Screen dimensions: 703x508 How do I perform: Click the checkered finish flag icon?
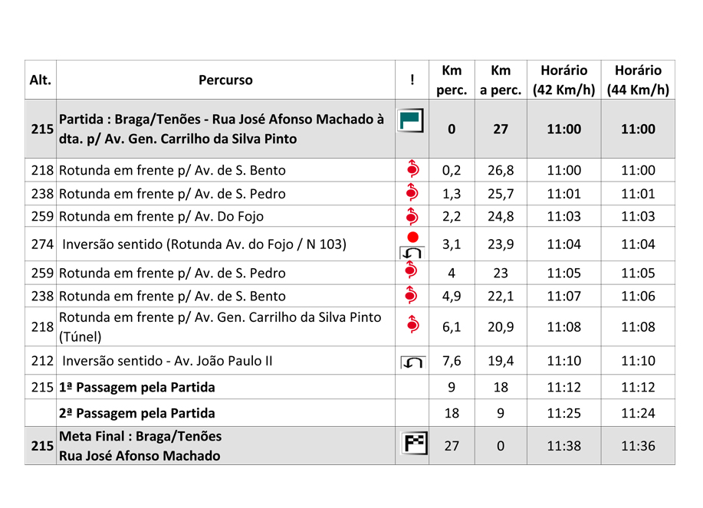coord(412,444)
